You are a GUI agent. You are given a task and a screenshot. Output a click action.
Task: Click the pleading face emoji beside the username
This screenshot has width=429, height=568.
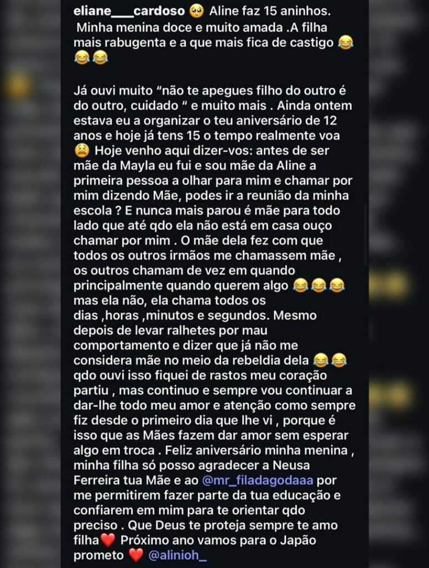[x=197, y=11]
